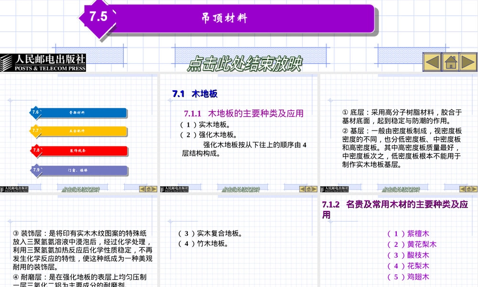Open the purple 7.9 门窗、楼梯 menu bar
This screenshot has height=287, width=478.
[x=78, y=170]
